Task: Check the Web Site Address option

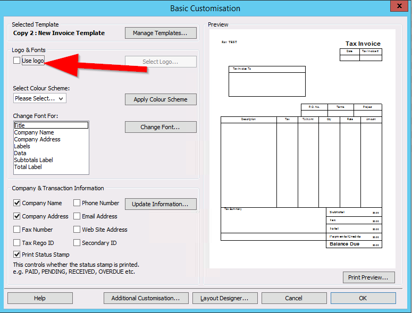Action: click(77, 230)
